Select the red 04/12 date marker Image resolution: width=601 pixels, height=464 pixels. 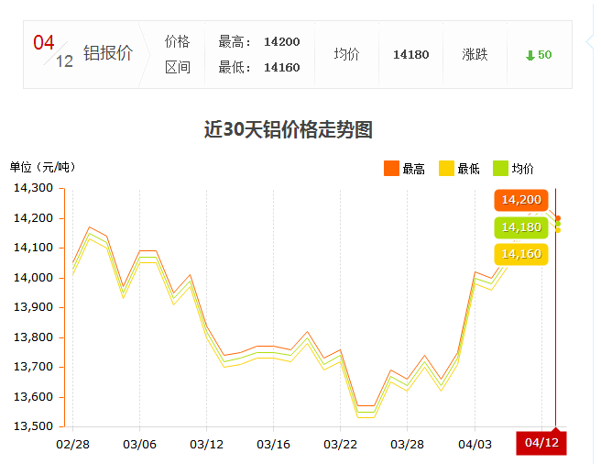(541, 443)
